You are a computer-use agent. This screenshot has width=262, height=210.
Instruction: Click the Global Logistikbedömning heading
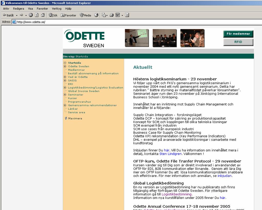(158, 183)
